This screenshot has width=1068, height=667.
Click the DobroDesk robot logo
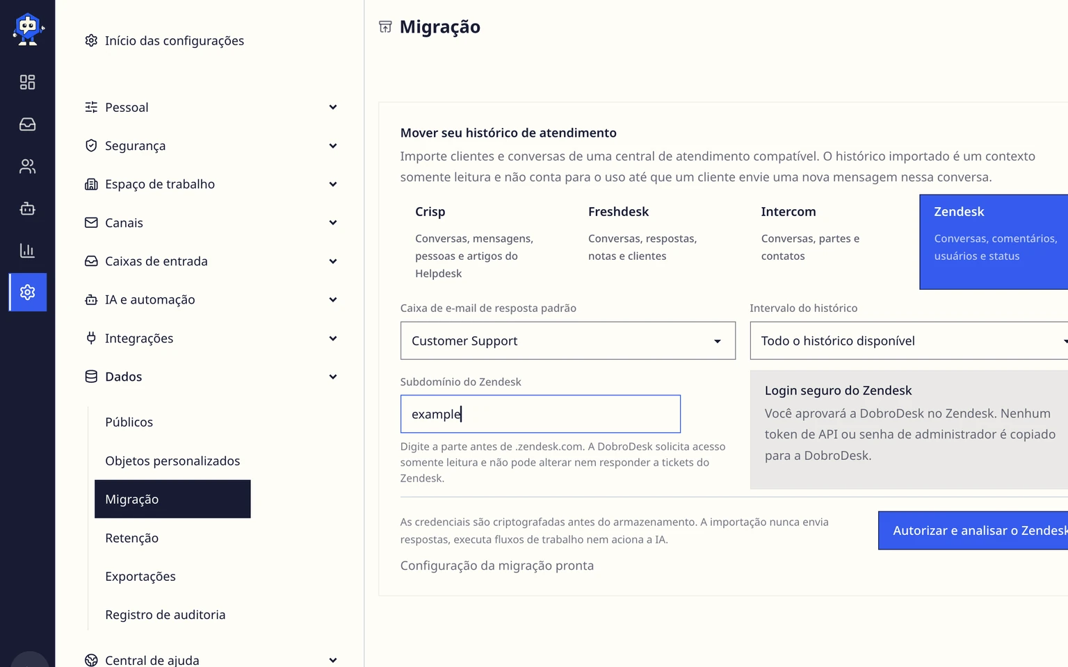click(x=28, y=29)
